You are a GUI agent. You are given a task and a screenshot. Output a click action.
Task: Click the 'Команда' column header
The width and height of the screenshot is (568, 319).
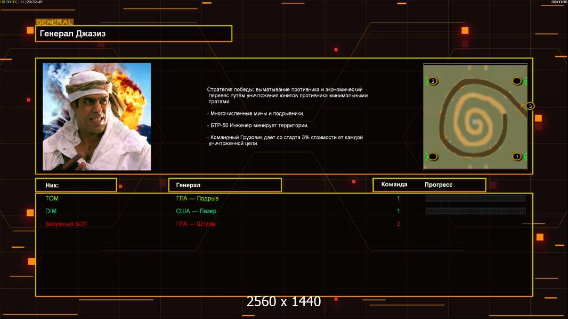pyautogui.click(x=394, y=184)
